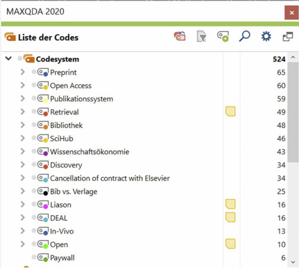Create a new code with plus icon
This screenshot has height=268, width=299.
click(x=223, y=37)
